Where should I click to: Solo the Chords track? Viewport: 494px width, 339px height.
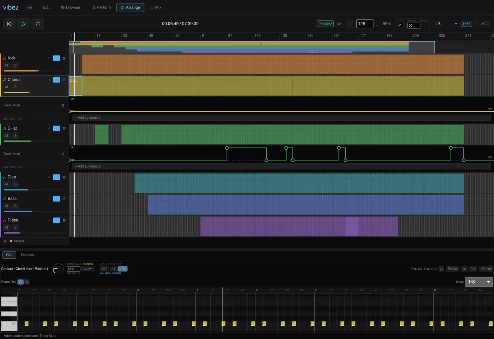tap(15, 87)
